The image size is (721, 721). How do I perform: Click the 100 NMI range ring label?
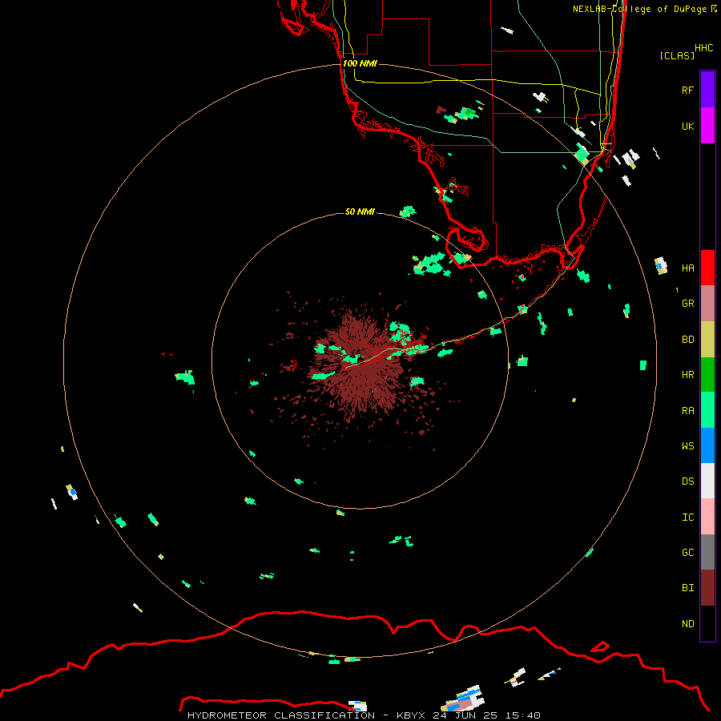pos(360,63)
